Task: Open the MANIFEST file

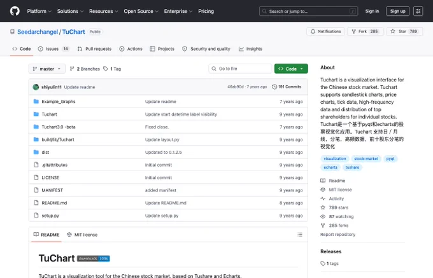Action: [x=52, y=190]
